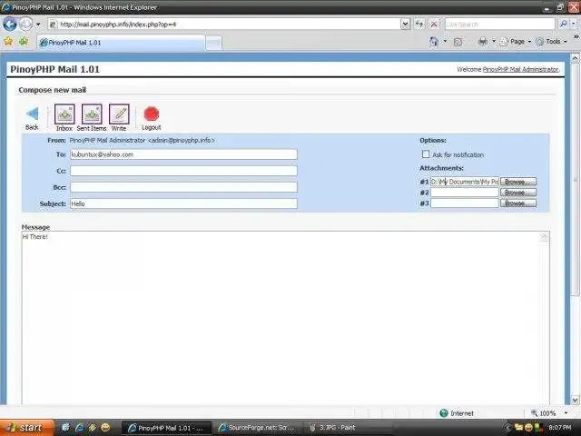Switch to PinoyPHP Mail taskbar window

pos(167,428)
